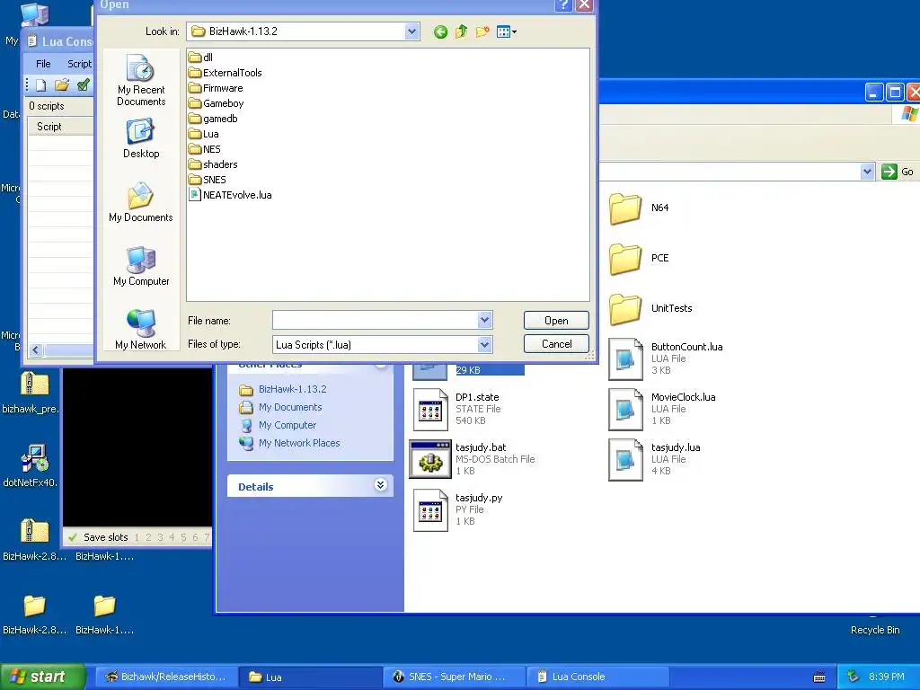Open BizHawk-1.13.2 link in Other Places
Viewport: 920px width, 690px height.
click(x=292, y=389)
